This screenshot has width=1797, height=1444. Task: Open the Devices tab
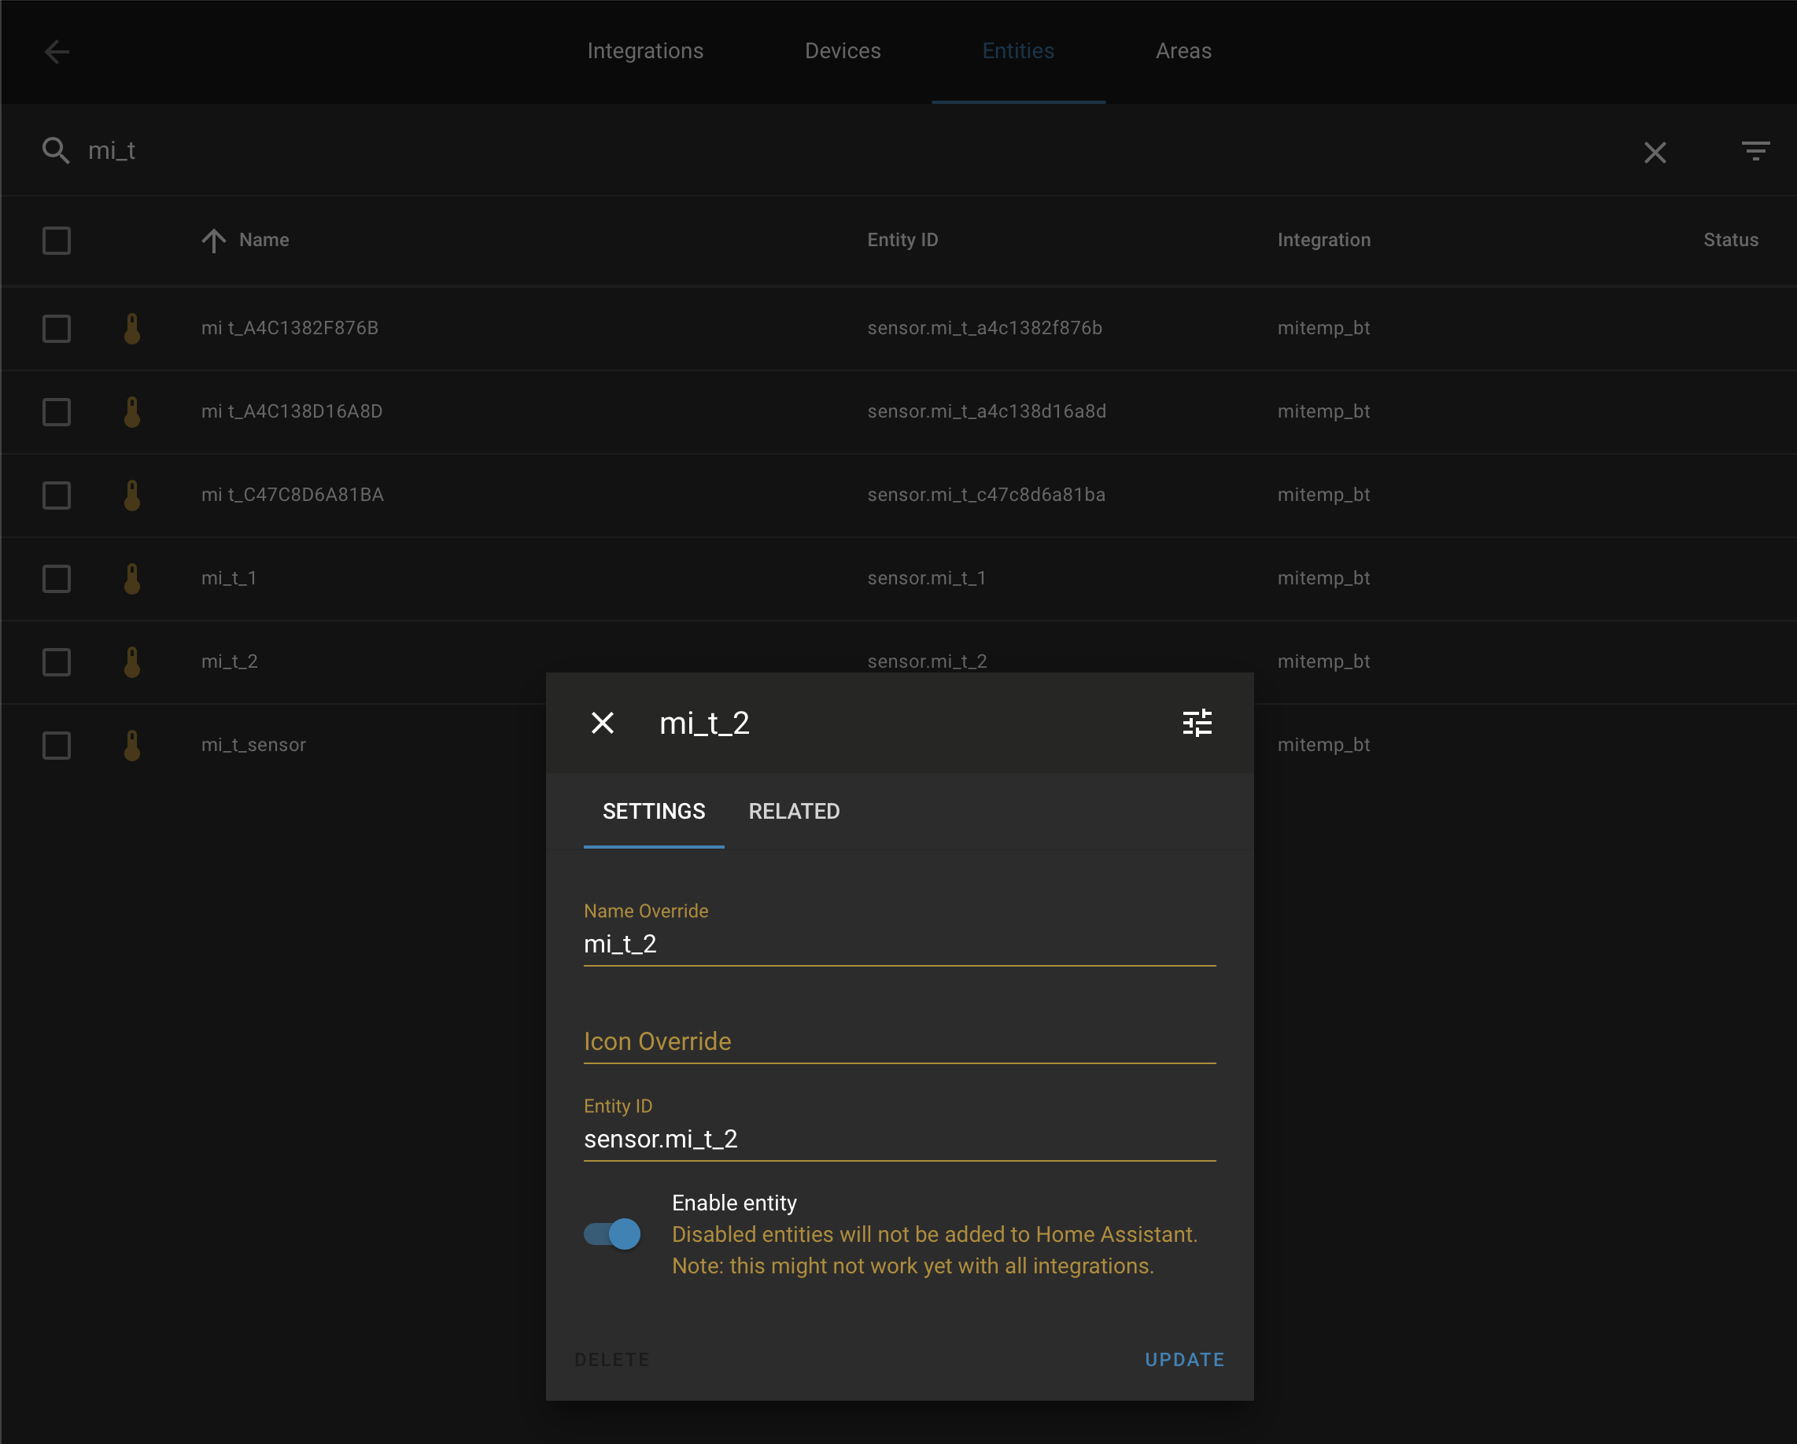pos(843,51)
